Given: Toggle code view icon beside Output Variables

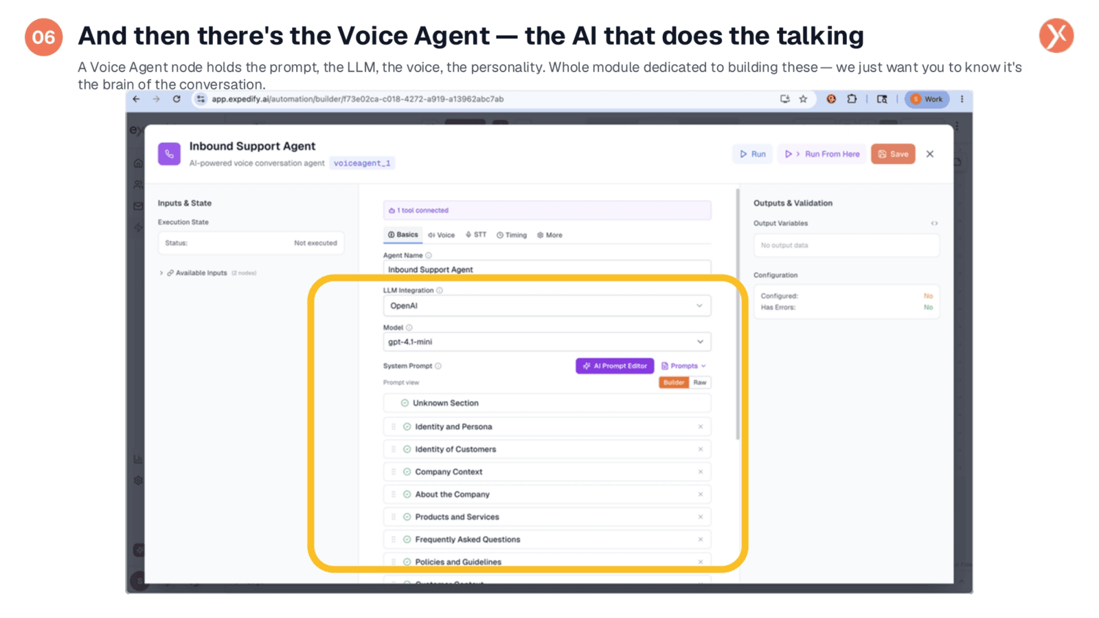Looking at the screenshot, I should point(934,223).
